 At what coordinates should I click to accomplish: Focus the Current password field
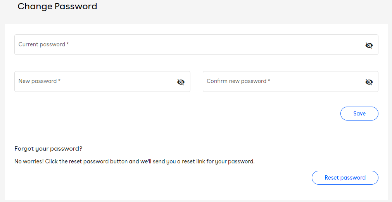tap(186, 45)
